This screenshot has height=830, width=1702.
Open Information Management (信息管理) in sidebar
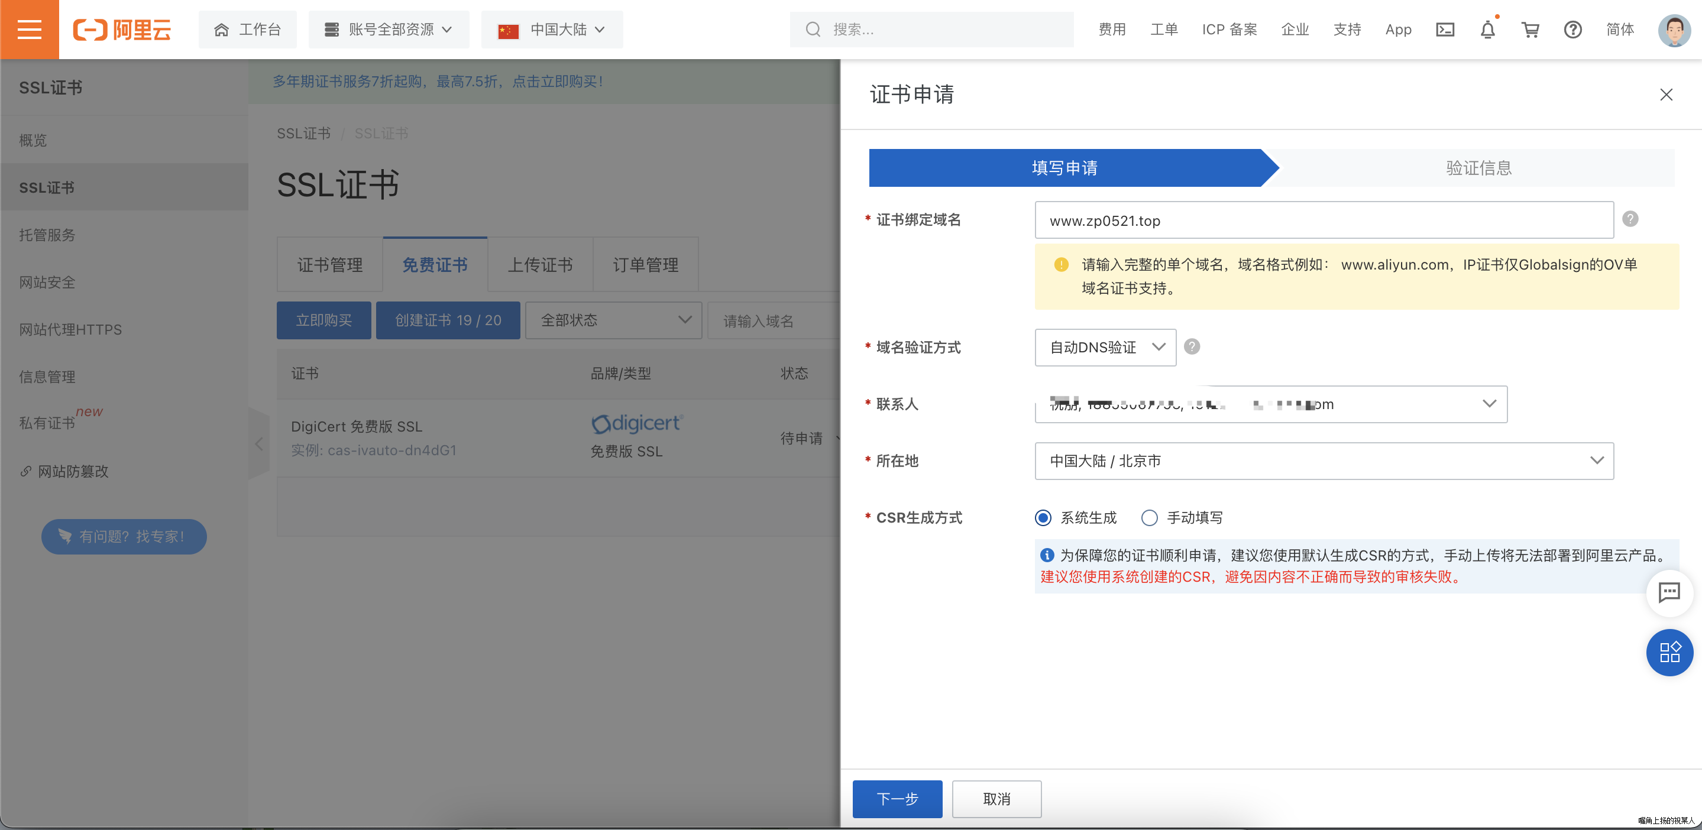pyautogui.click(x=124, y=377)
